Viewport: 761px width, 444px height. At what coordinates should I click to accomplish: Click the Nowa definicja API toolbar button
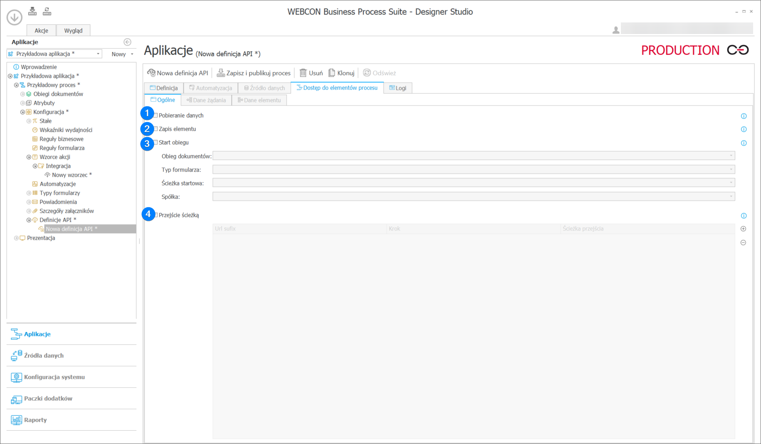coord(178,73)
